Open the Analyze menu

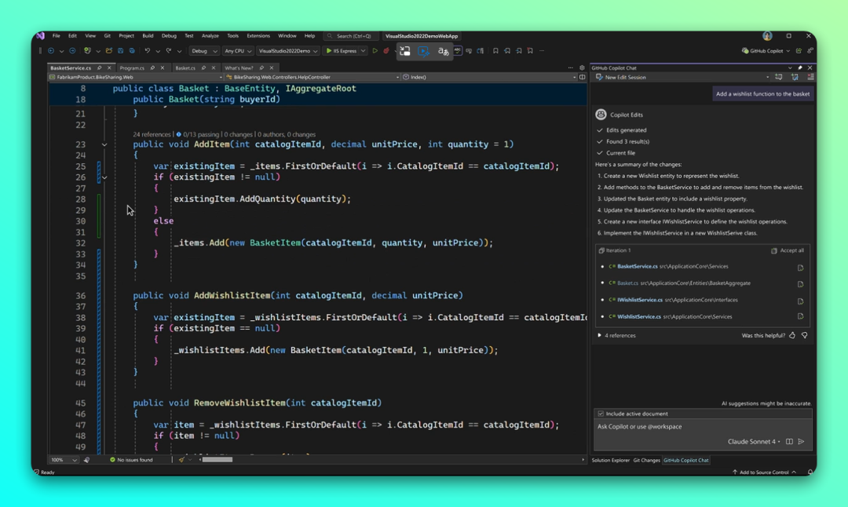[210, 36]
